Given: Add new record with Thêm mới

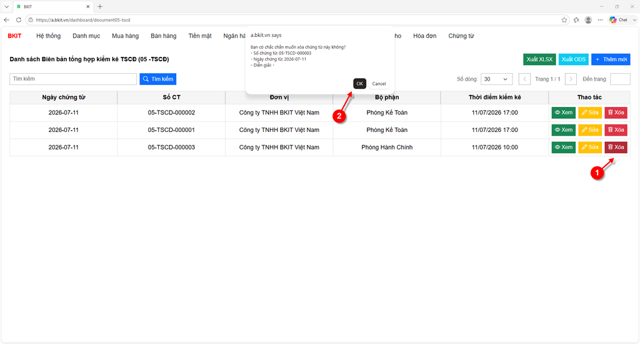Looking at the screenshot, I should tap(611, 59).
